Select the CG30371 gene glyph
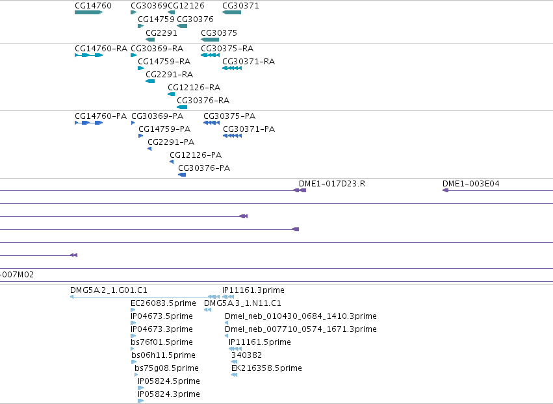Image resolution: width=553 pixels, height=404 pixels. coord(232,12)
